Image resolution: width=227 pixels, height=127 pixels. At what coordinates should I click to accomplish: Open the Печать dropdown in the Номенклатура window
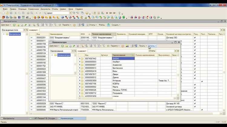tap(143, 46)
